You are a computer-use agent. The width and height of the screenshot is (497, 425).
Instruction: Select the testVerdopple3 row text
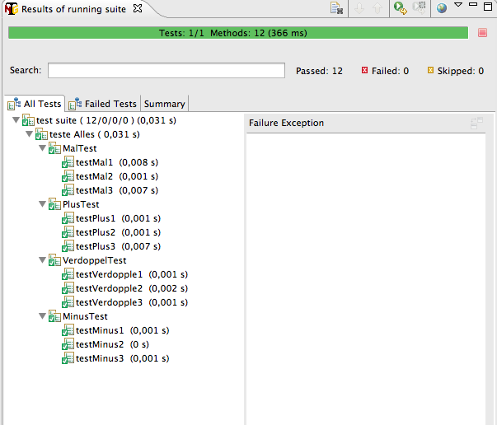tap(132, 302)
